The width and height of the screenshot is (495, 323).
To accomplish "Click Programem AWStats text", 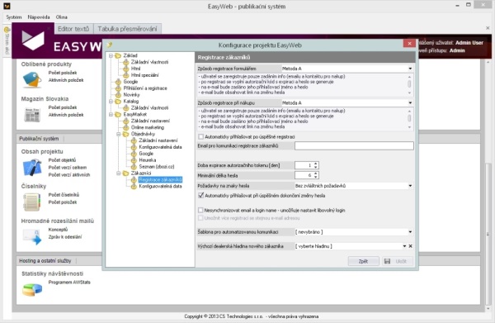I will tap(69, 283).
